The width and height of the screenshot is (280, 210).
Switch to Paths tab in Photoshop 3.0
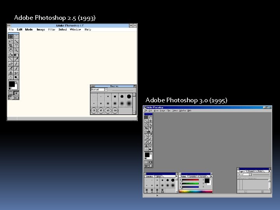(260, 171)
